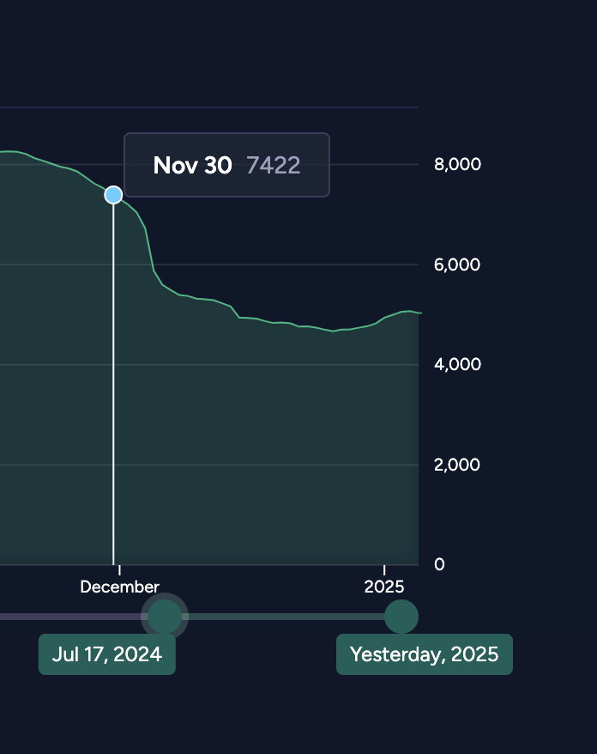597x754 pixels.
Task: Click the 4,000 y-axis label
Action: pos(457,364)
